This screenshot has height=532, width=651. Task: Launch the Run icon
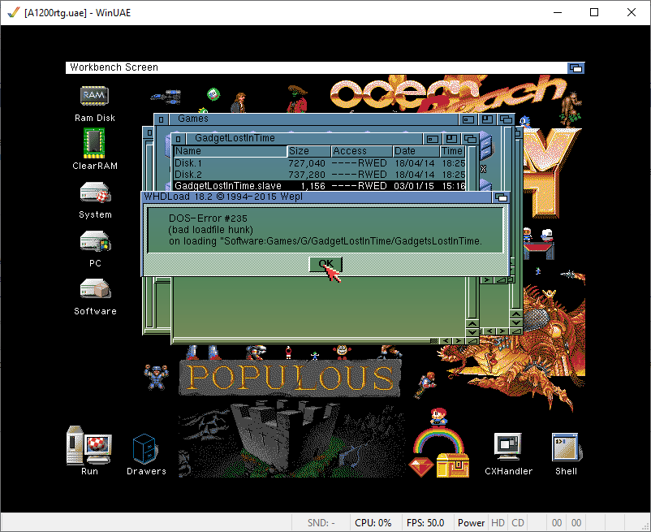[89, 446]
